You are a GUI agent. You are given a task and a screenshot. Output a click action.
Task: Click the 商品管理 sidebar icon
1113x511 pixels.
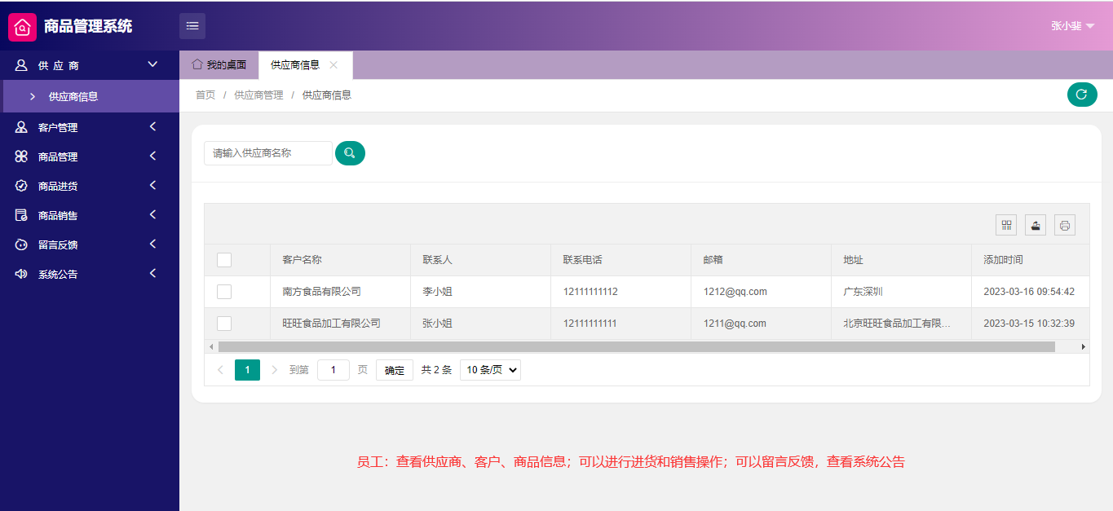point(21,156)
